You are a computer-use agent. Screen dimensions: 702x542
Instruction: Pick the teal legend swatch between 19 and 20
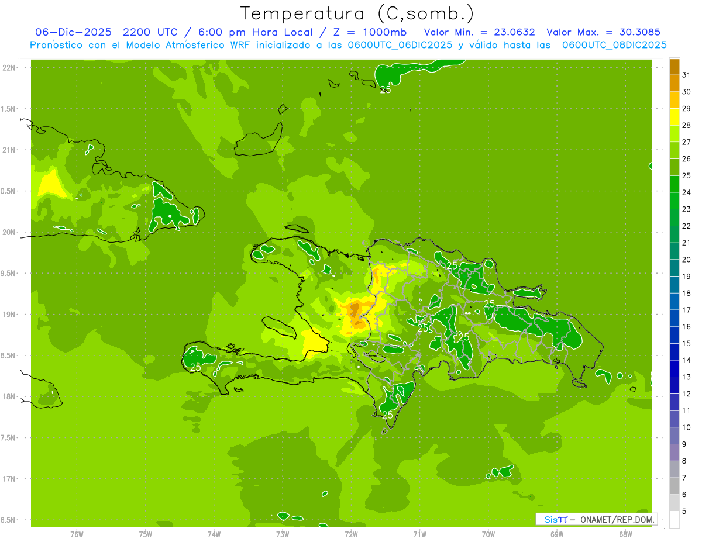[675, 268]
